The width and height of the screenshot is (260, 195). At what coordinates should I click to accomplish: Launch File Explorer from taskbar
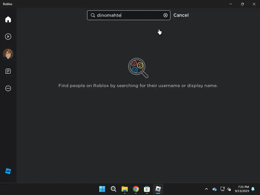tap(124, 189)
